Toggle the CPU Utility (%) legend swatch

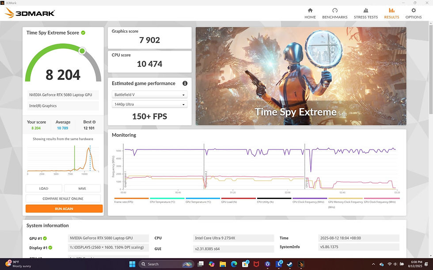274,198
